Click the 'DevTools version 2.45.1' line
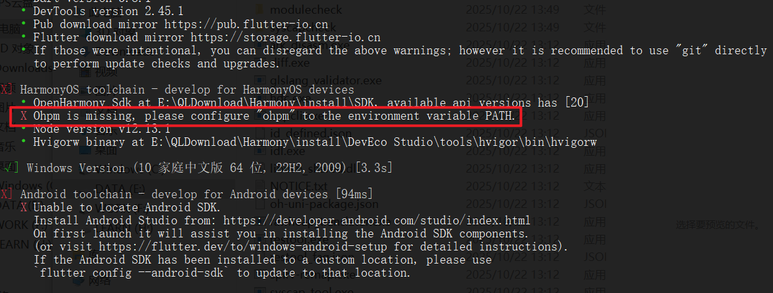This screenshot has height=293, width=773. tap(109, 10)
